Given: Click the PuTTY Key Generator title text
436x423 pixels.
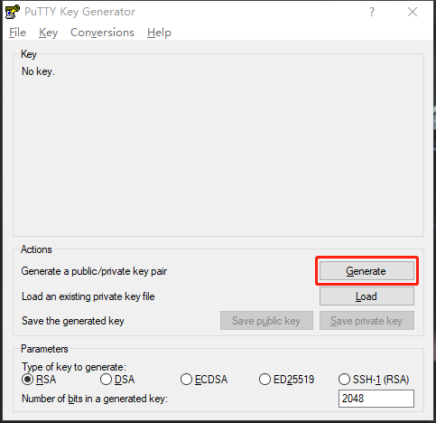Looking at the screenshot, I should tap(79, 12).
